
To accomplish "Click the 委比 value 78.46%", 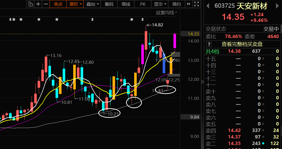I will pyautogui.click(x=234, y=37).
